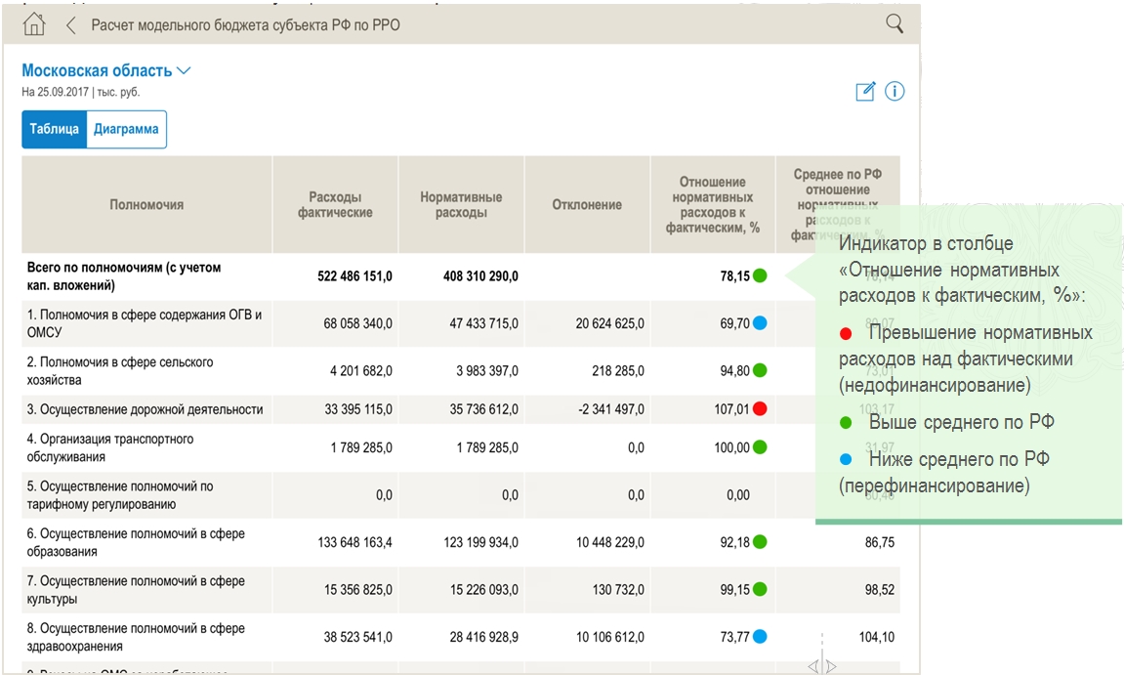The image size is (1124, 675).
Task: Click value 47 433 715,0
Action: coord(483,323)
